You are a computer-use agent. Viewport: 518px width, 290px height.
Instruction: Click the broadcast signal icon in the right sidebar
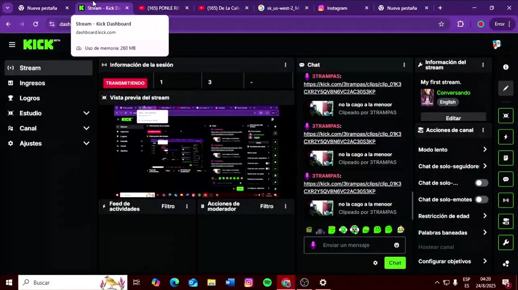(506, 200)
